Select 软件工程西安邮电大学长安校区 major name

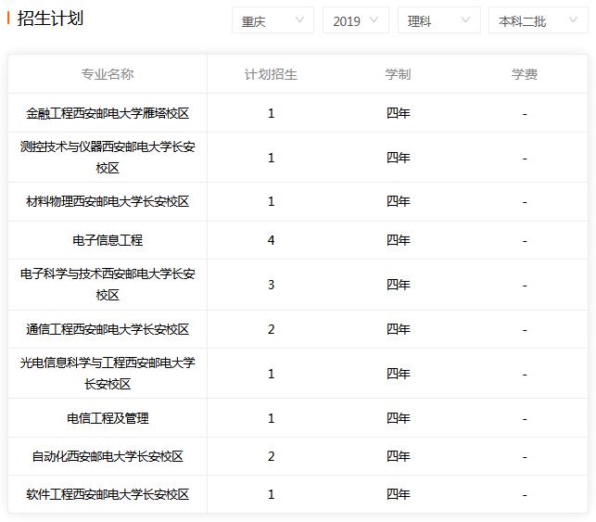tap(108, 494)
